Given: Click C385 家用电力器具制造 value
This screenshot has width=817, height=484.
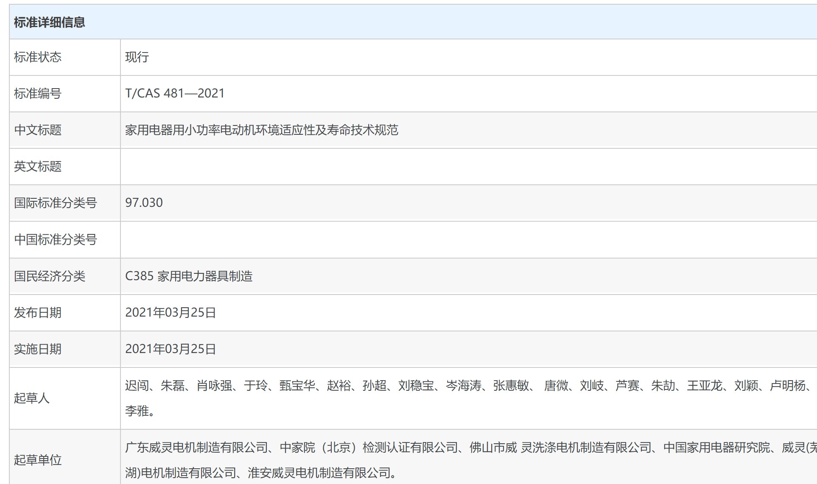Looking at the screenshot, I should (189, 276).
